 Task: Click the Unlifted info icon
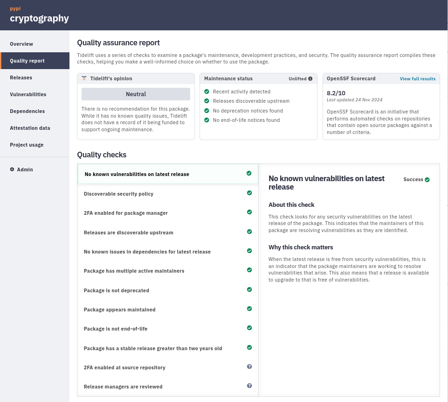[x=310, y=79]
